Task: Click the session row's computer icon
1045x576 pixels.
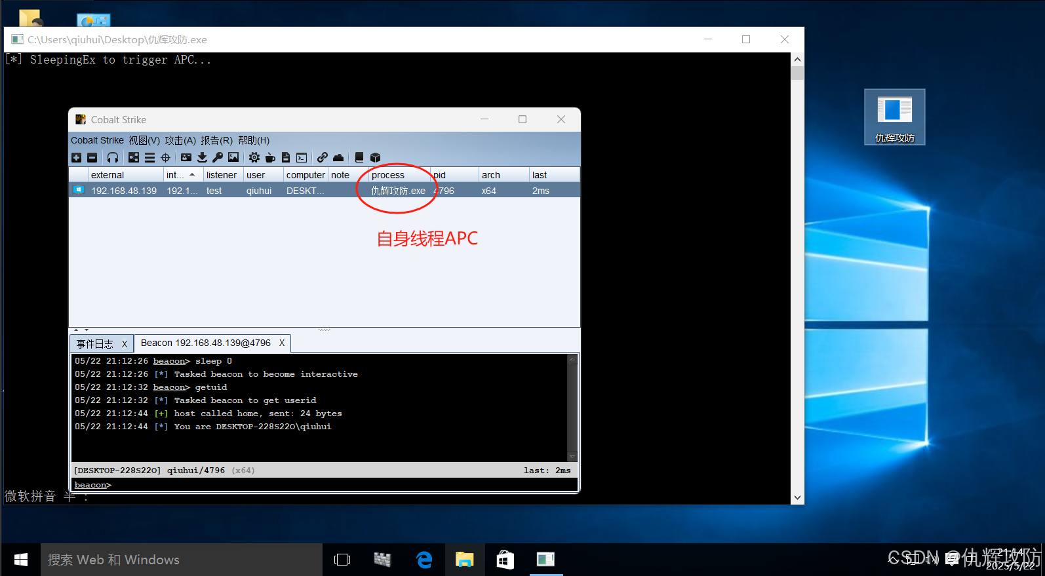Action: [79, 190]
